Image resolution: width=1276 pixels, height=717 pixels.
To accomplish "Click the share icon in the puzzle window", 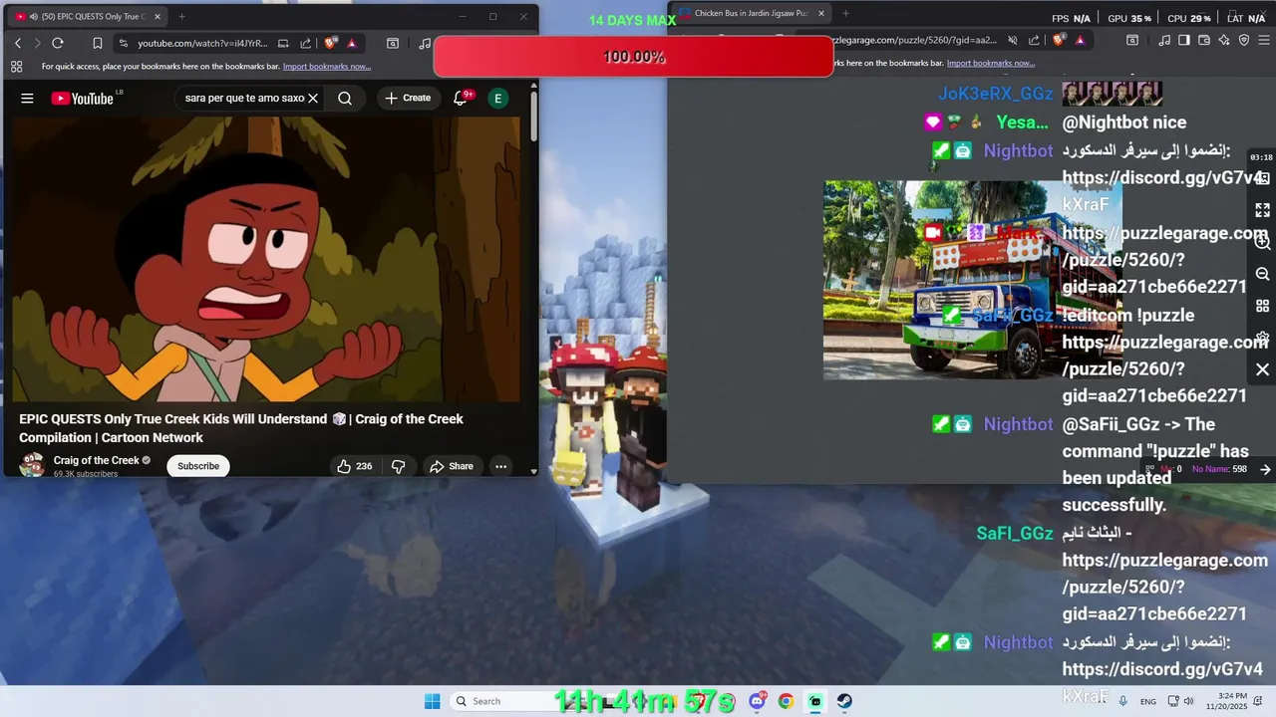I will tap(1034, 40).
